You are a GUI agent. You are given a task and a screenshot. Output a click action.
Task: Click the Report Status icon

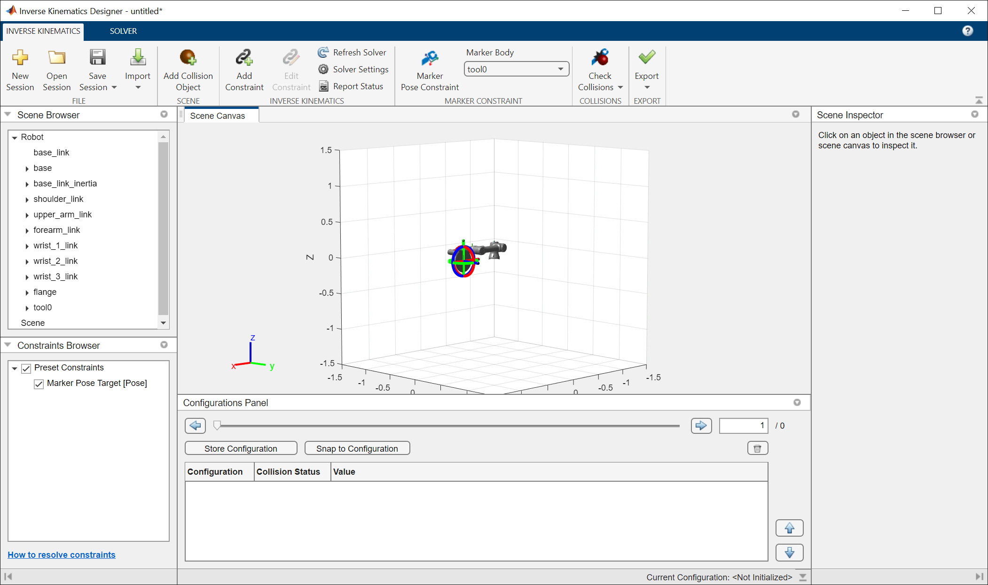click(323, 86)
